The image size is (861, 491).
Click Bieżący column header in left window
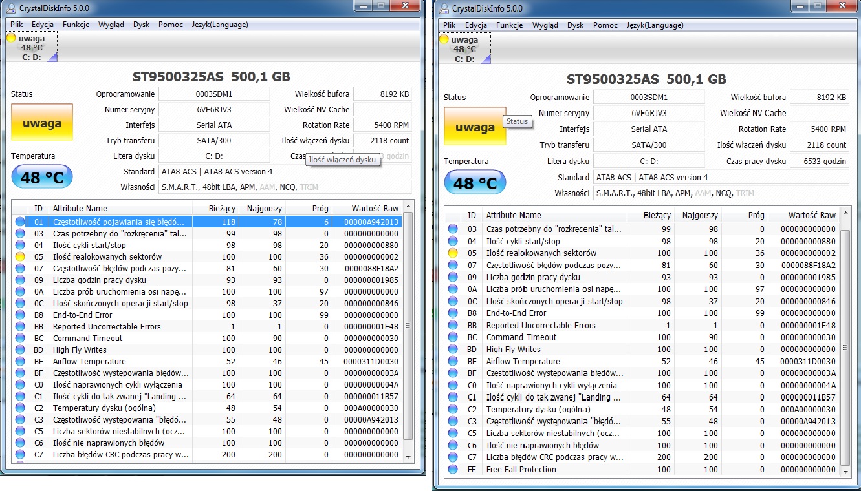(x=215, y=208)
